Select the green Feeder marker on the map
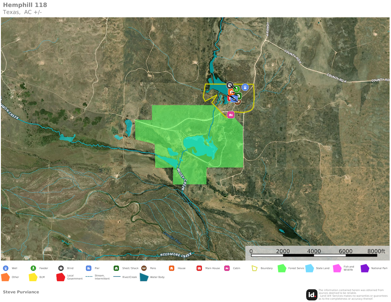391x302 pixels. click(x=237, y=89)
